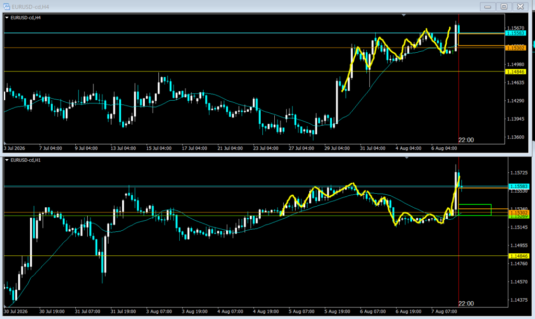The width and height of the screenshot is (535, 319).
Task: Select the chart shift marker atop the H4 chart
Action: [404, 15]
